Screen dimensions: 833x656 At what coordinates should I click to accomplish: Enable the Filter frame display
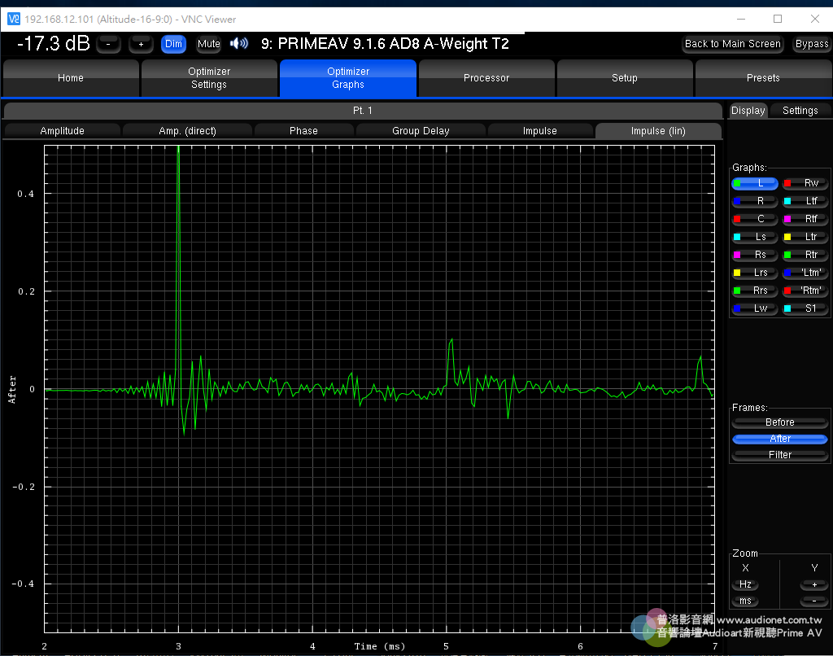click(779, 455)
